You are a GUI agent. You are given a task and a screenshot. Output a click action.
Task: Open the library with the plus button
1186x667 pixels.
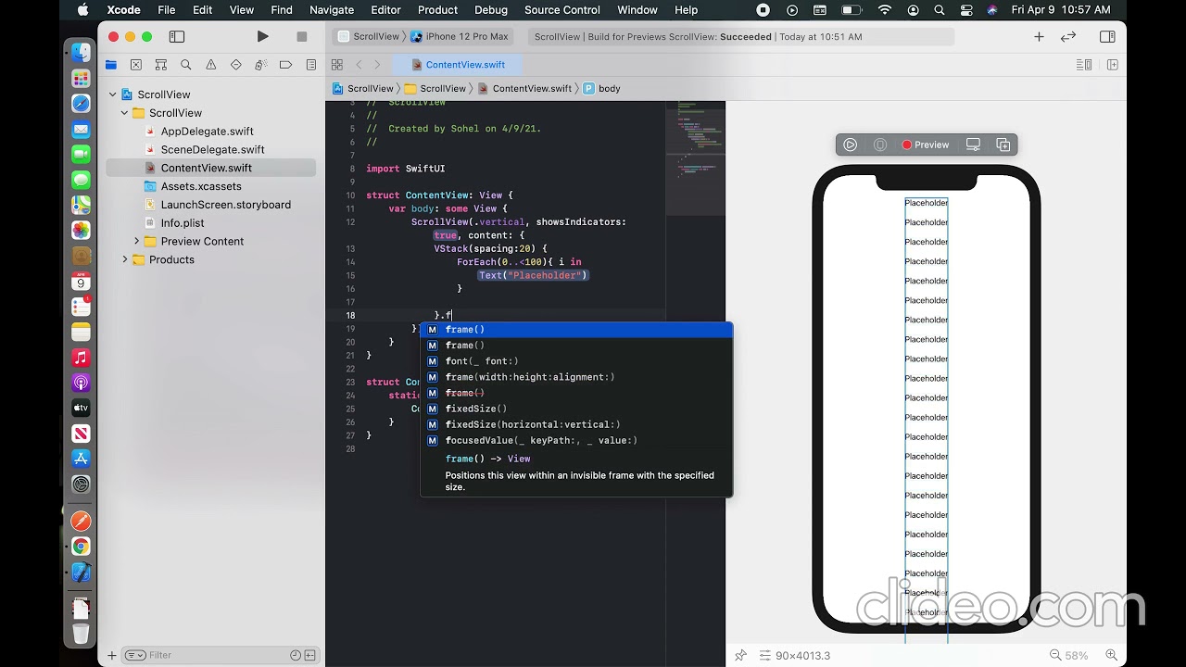1039,37
